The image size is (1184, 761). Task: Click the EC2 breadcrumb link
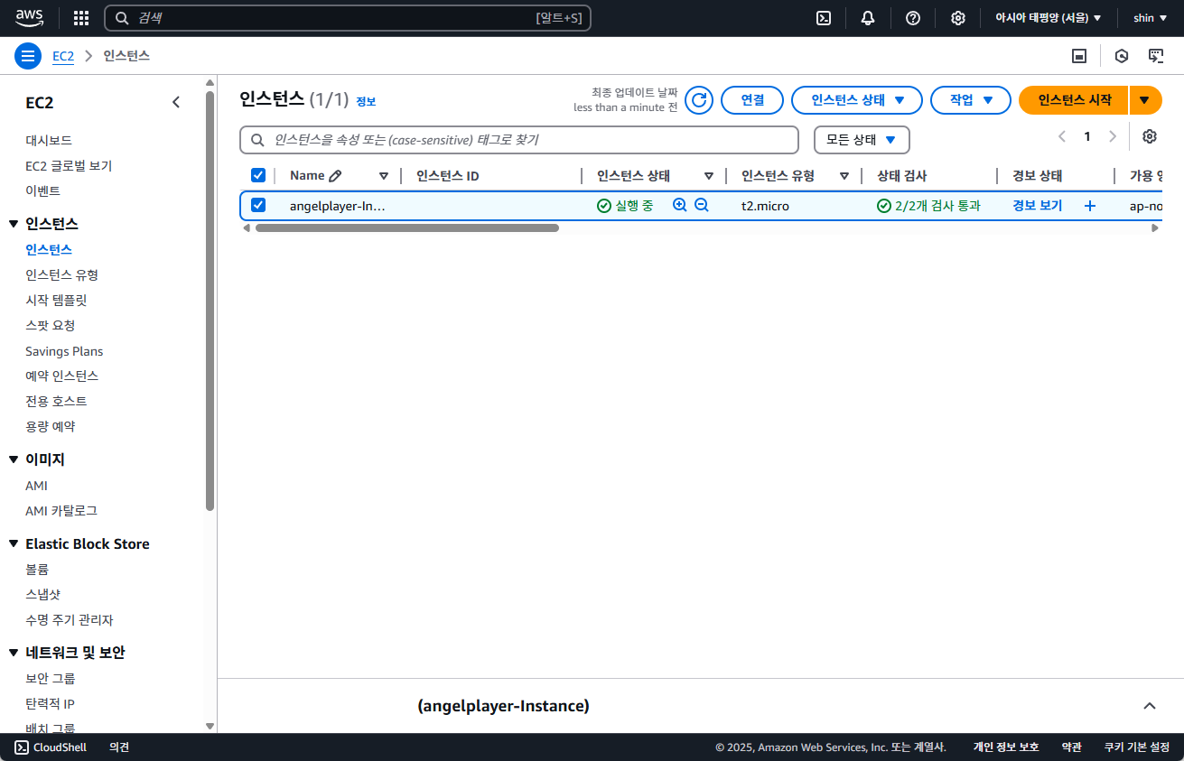(x=63, y=56)
